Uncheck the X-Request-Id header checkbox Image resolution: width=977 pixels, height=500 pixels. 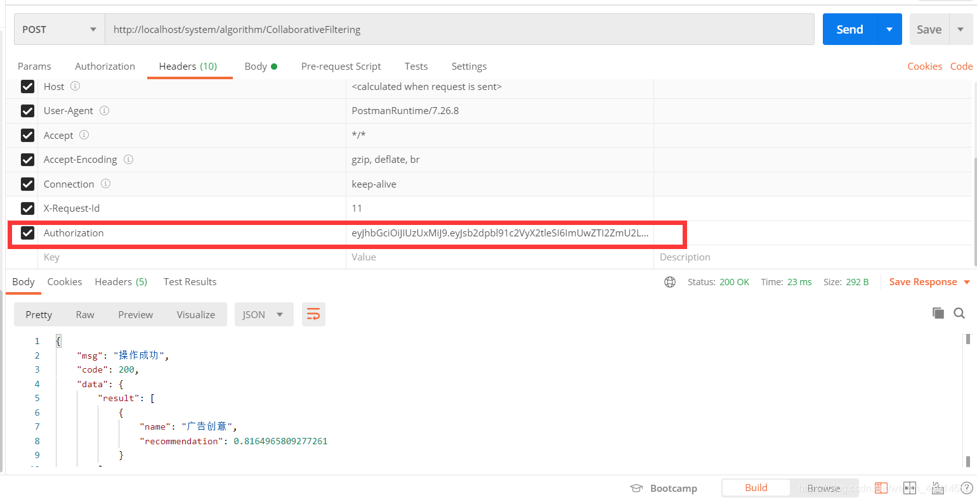coord(27,208)
